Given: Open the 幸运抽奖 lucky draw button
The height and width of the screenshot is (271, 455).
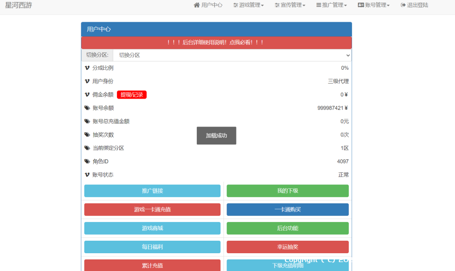Looking at the screenshot, I should click(287, 247).
